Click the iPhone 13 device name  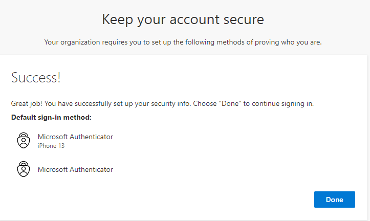coord(51,146)
